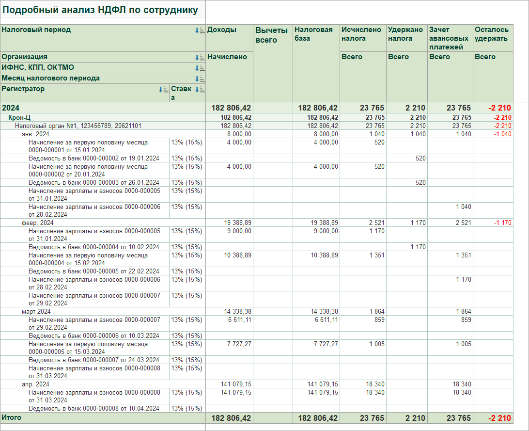The height and width of the screenshot is (431, 529).
Task: Click calculated tax 1 864 in March row
Action: (x=376, y=312)
